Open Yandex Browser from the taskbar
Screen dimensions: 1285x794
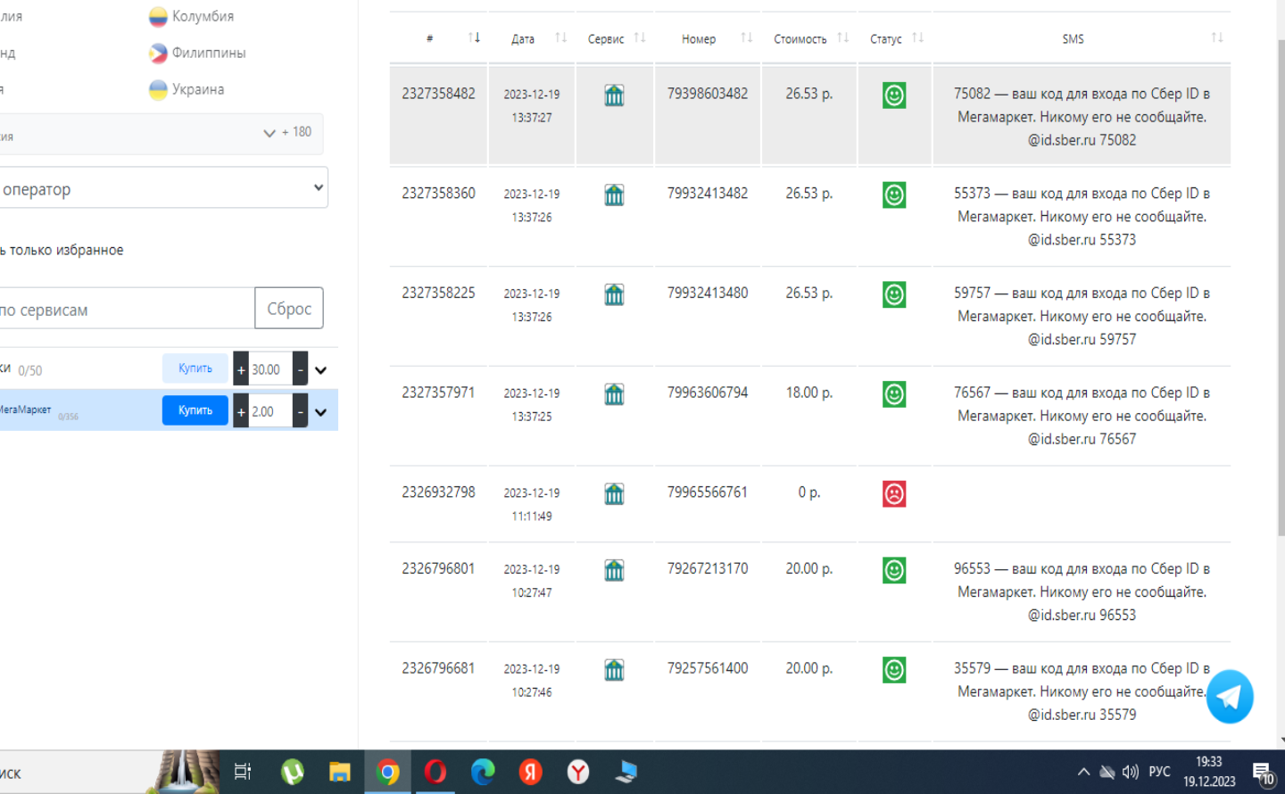578,772
